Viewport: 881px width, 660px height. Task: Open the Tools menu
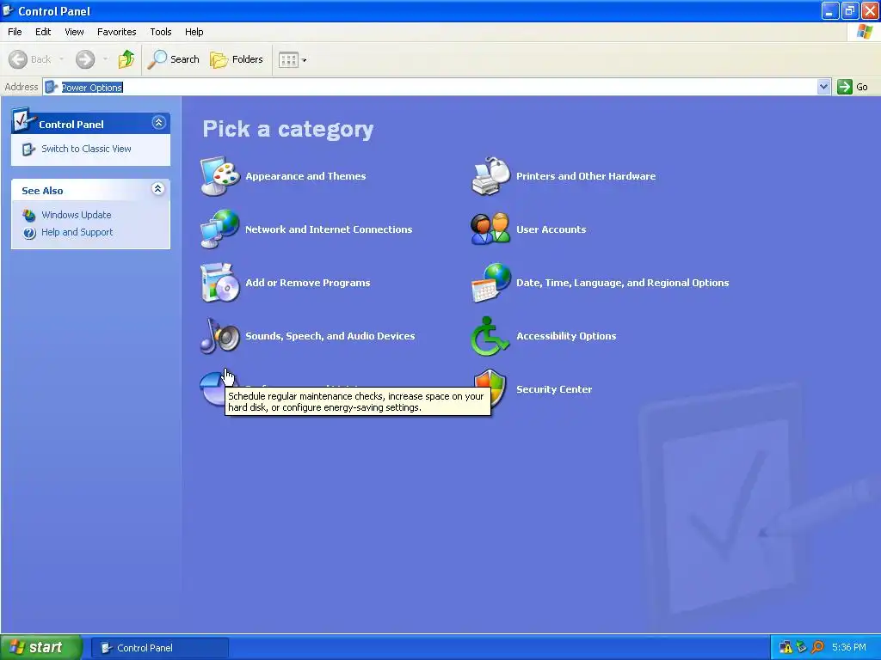161,32
